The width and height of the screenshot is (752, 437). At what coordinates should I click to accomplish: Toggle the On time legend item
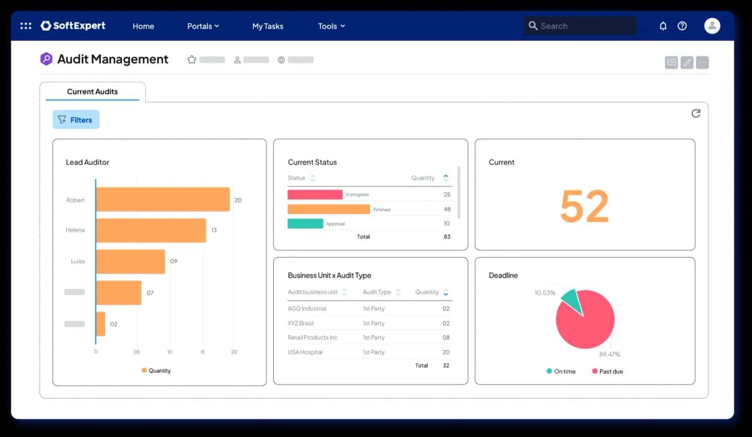click(x=561, y=371)
